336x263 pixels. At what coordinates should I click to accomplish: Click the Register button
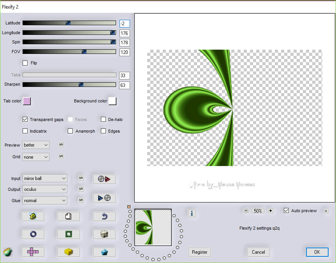(x=199, y=252)
